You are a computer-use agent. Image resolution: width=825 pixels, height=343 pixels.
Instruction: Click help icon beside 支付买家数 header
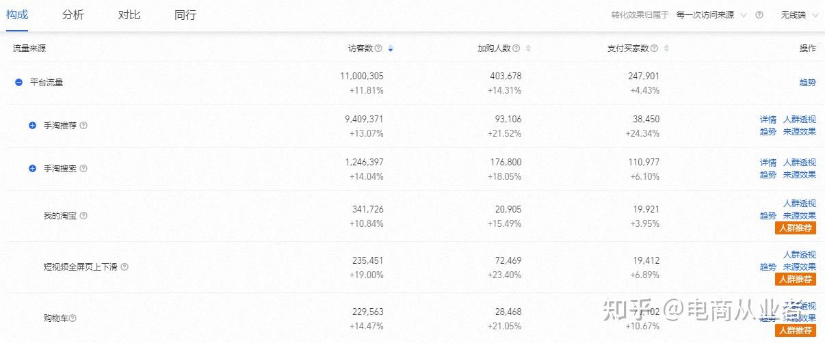point(655,49)
